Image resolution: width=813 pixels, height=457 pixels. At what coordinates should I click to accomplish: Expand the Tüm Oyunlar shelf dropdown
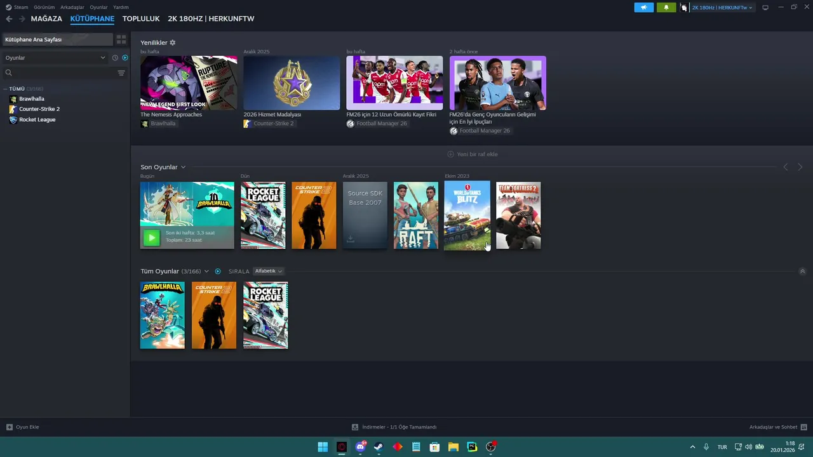pos(206,271)
